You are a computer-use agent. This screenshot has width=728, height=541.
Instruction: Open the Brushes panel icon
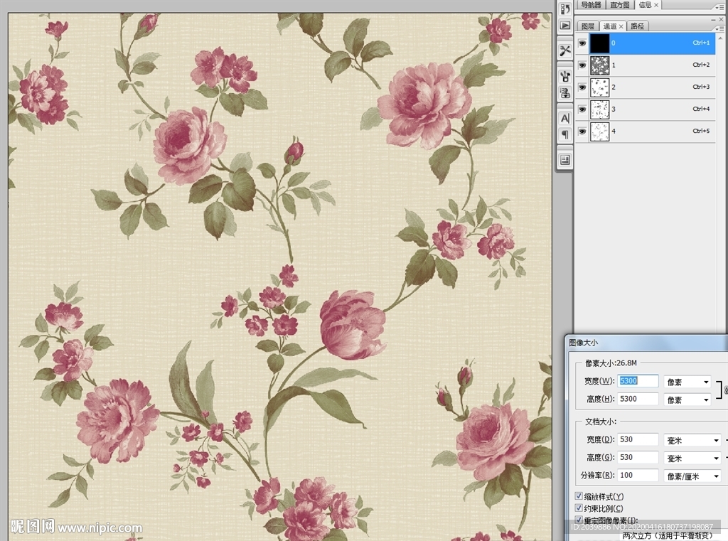tap(565, 75)
